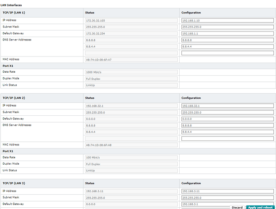Select LAN 2 data rate 100 Mbit/s
The image size is (276, 209).
tap(131, 158)
